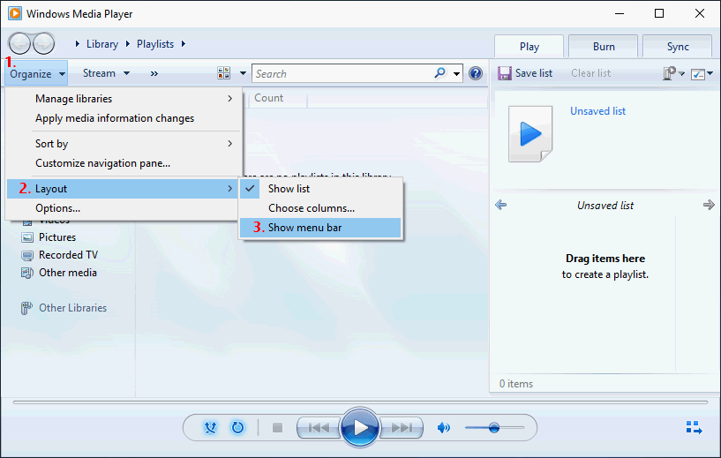Click the search magnifier icon
The height and width of the screenshot is (458, 721).
[440, 72]
